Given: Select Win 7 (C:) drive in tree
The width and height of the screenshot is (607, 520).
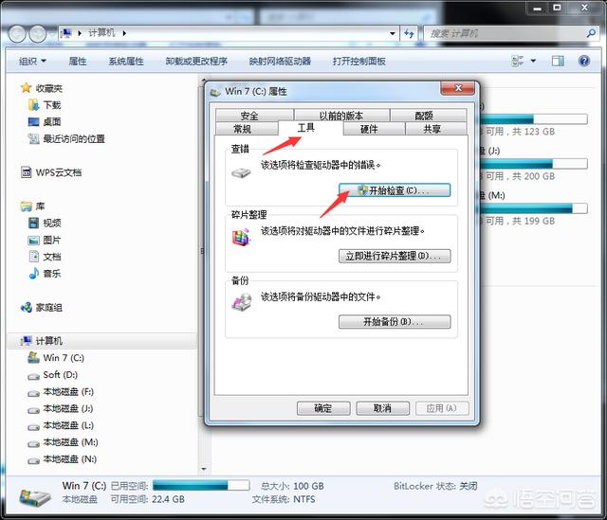Looking at the screenshot, I should click(x=56, y=358).
